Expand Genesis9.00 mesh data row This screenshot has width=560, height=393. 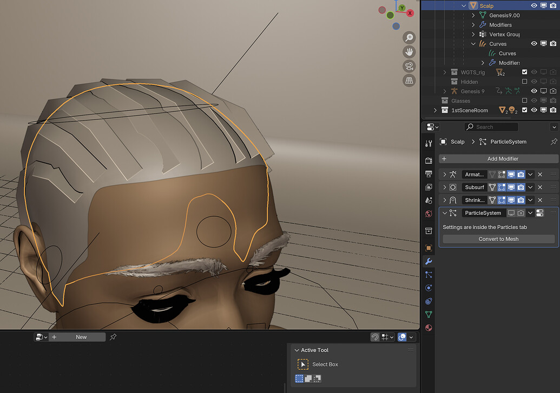pyautogui.click(x=473, y=15)
